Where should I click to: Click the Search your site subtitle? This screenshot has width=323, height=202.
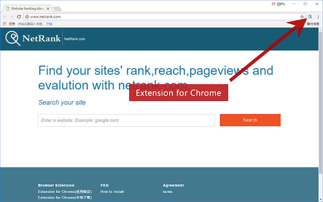tap(62, 102)
